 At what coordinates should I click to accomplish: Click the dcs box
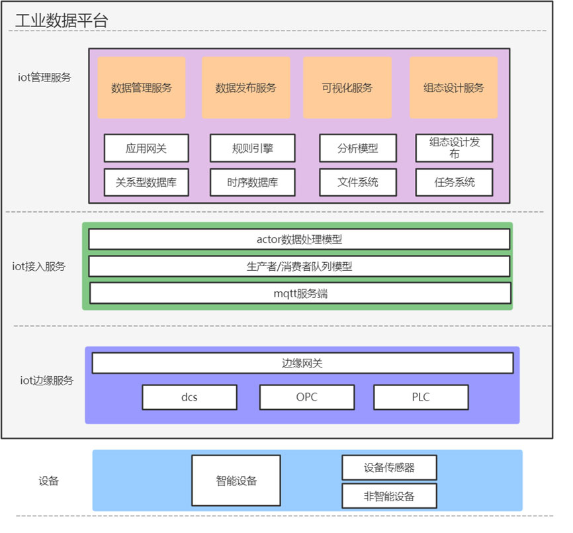[189, 397]
